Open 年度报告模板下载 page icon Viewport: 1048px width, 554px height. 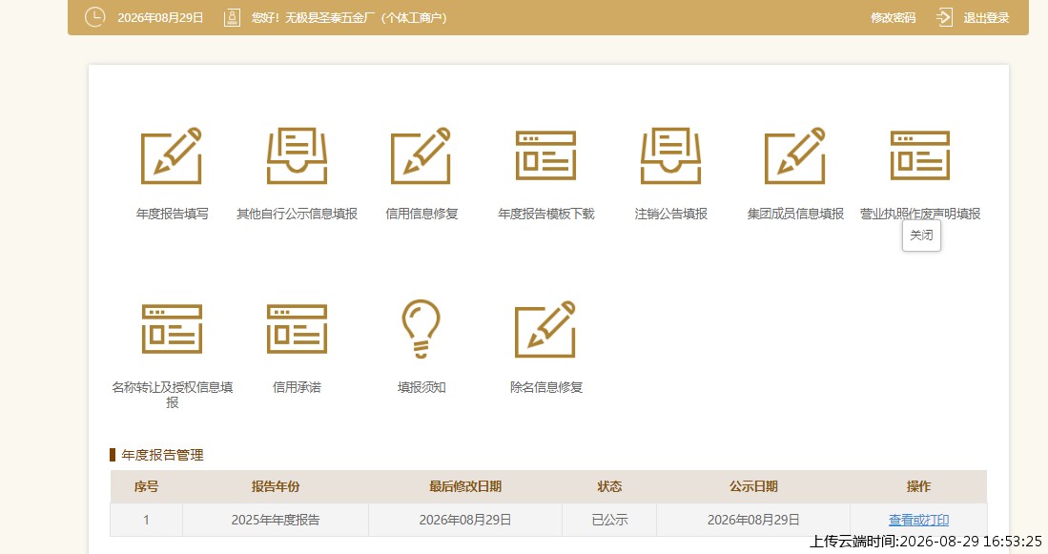click(546, 155)
